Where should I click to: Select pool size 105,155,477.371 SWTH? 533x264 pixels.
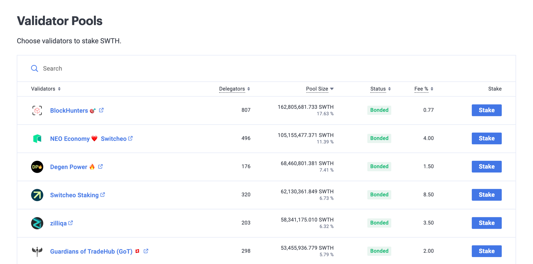[x=306, y=135]
